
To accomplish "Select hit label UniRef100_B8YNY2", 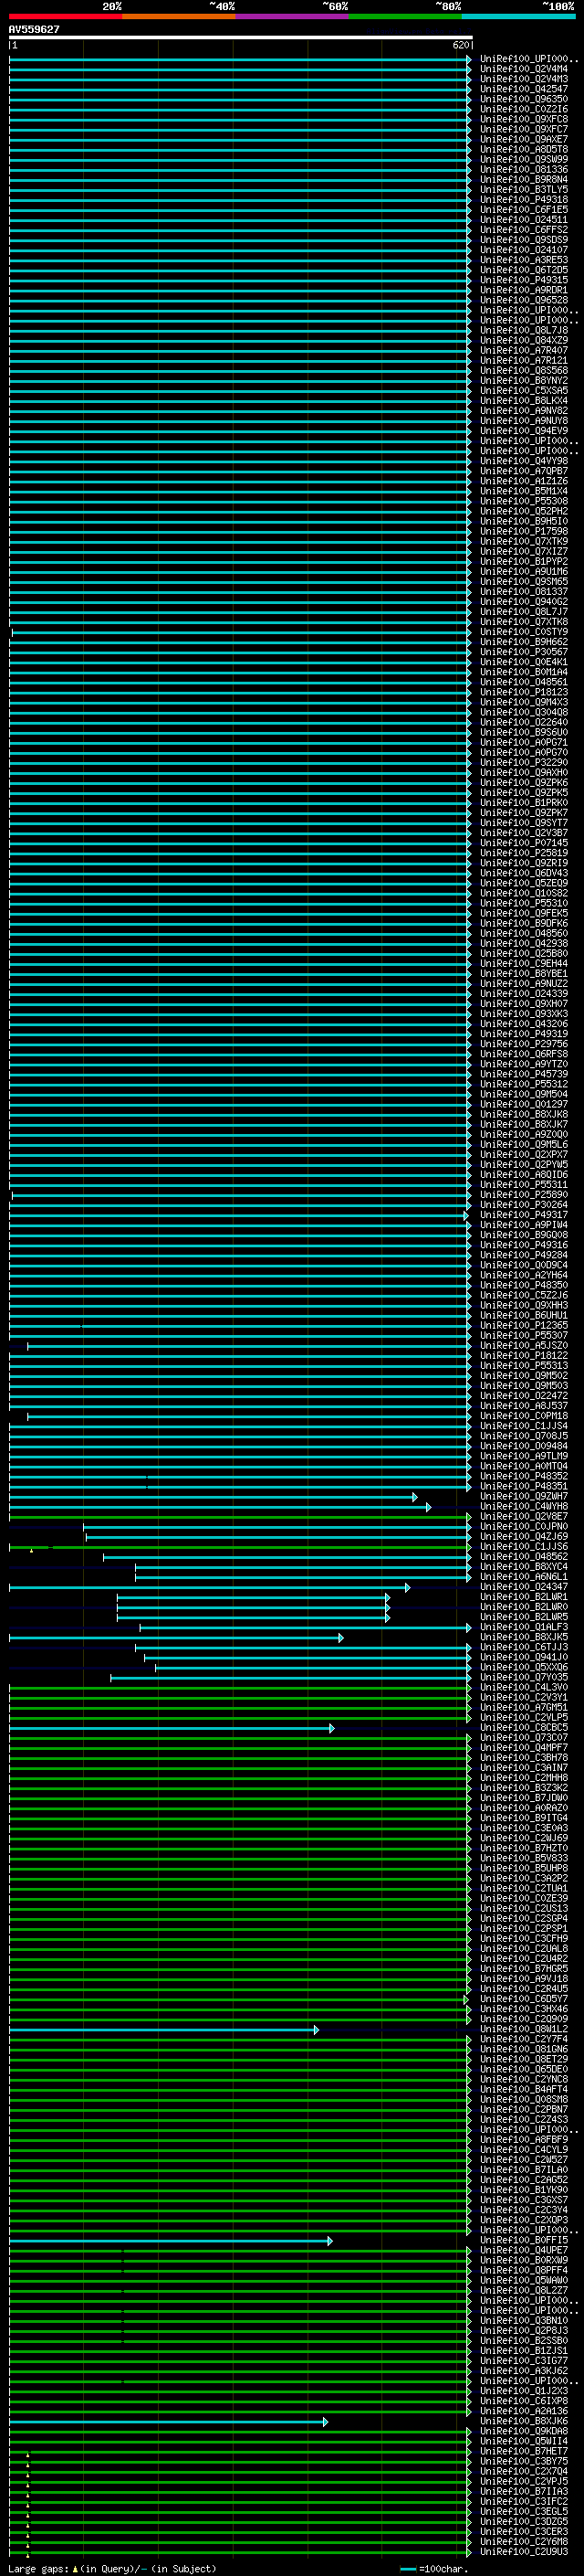I will tap(524, 380).
